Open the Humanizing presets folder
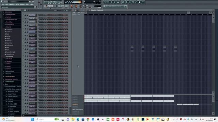218x122 pixels. 11,79
